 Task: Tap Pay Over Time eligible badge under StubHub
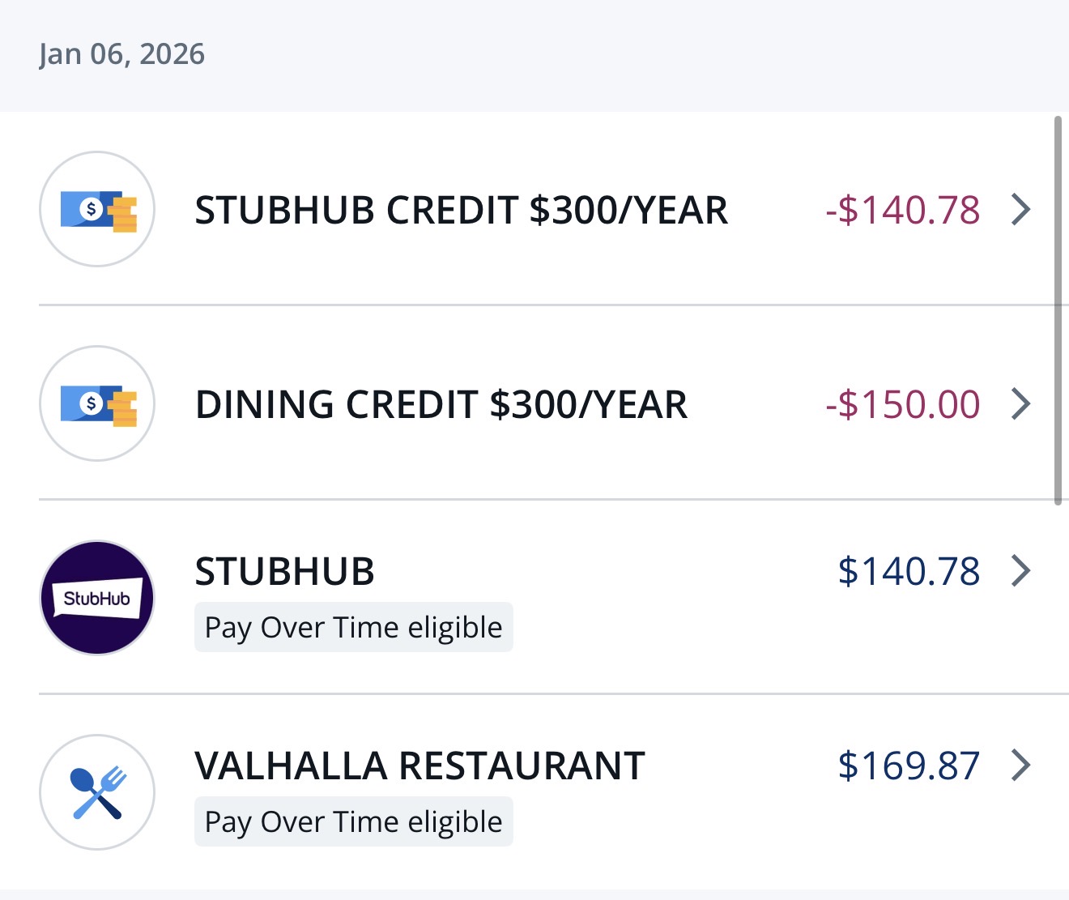click(x=353, y=628)
